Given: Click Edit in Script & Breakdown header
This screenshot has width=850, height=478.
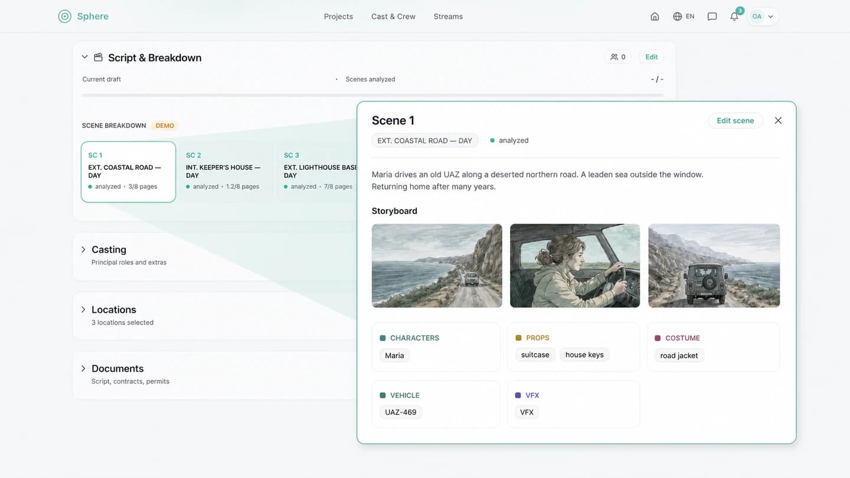Looking at the screenshot, I should point(652,57).
